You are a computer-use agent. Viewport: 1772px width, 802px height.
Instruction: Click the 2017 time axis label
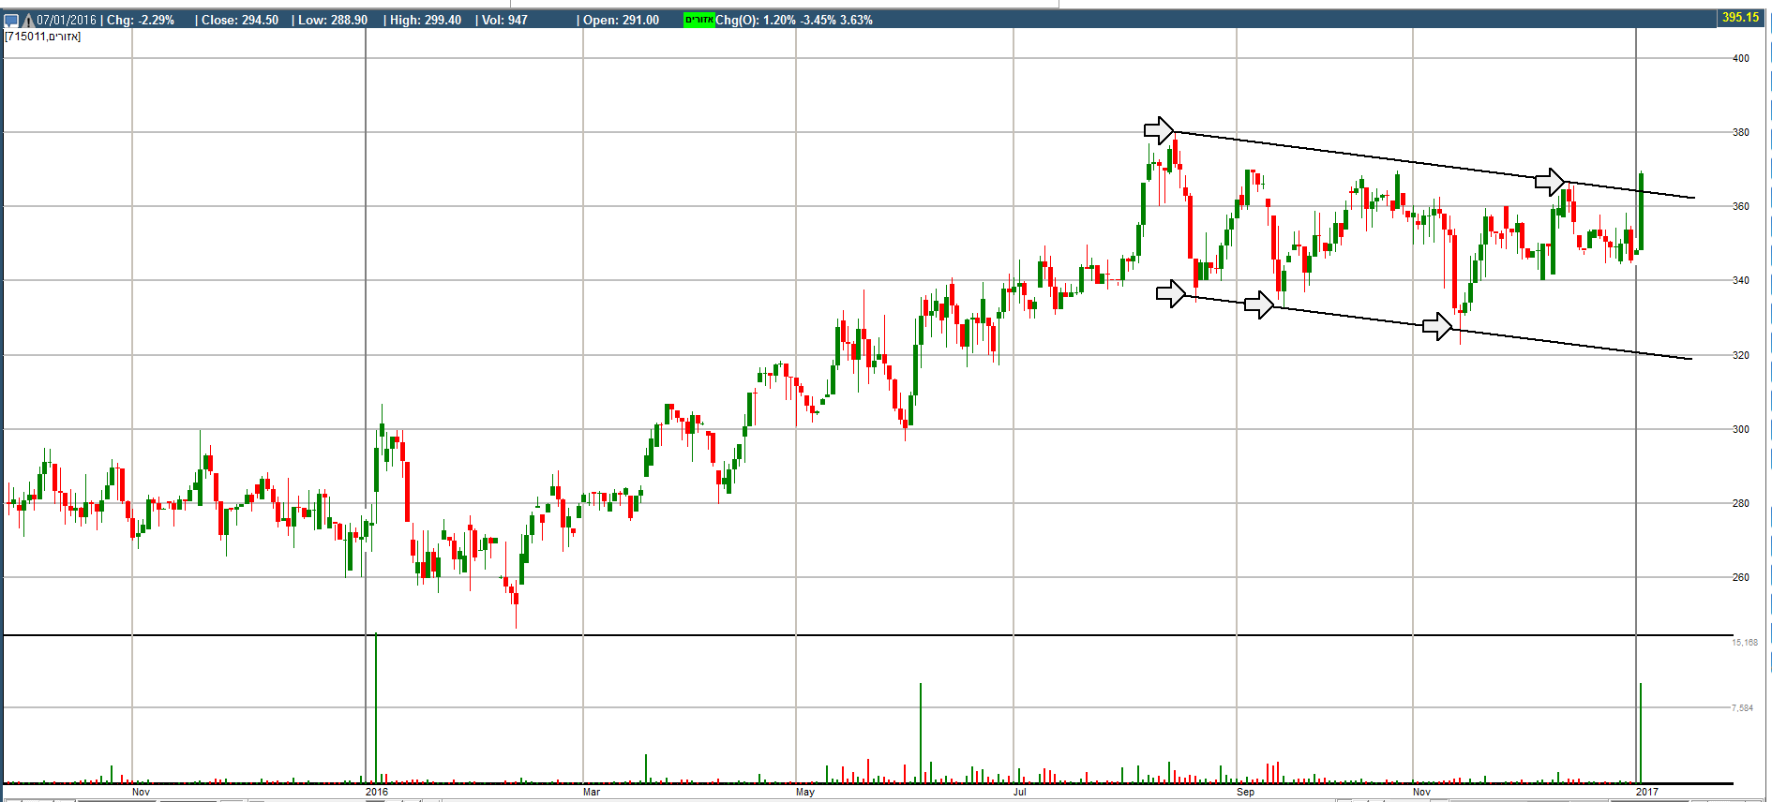click(x=1647, y=793)
